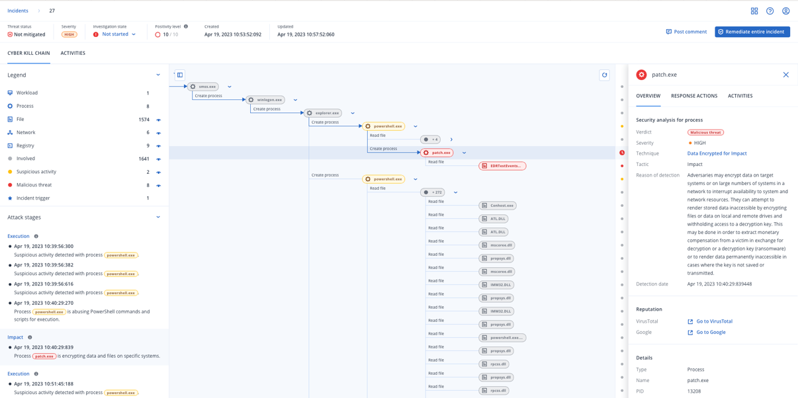Collapse the +272 files group chevron

pyautogui.click(x=455, y=192)
